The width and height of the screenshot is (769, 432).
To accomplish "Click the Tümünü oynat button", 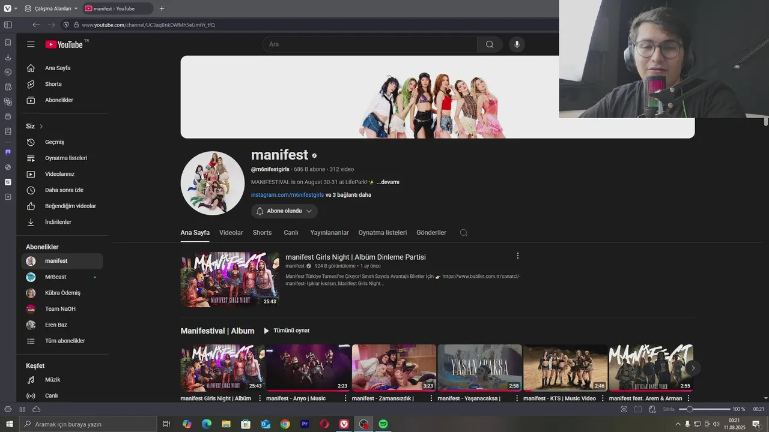I will [286, 331].
